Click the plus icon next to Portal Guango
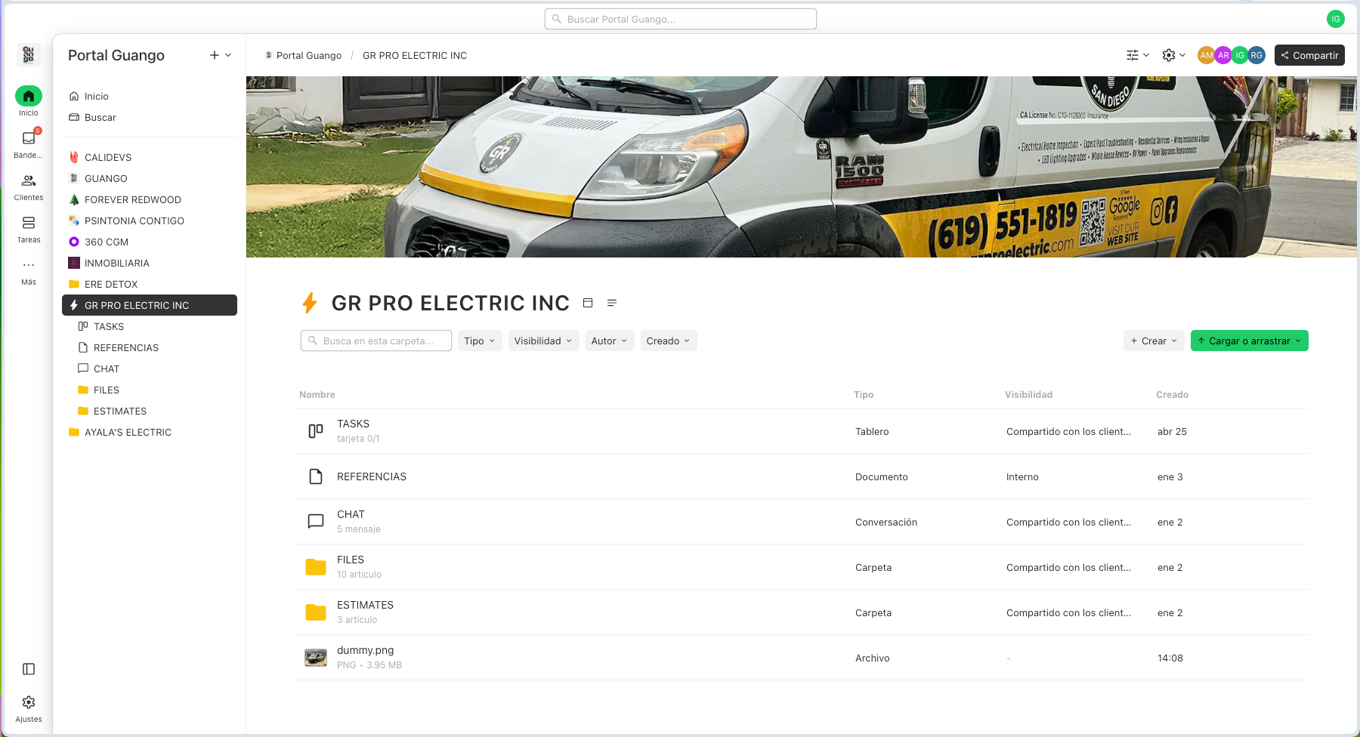The height and width of the screenshot is (737, 1360). 215,55
